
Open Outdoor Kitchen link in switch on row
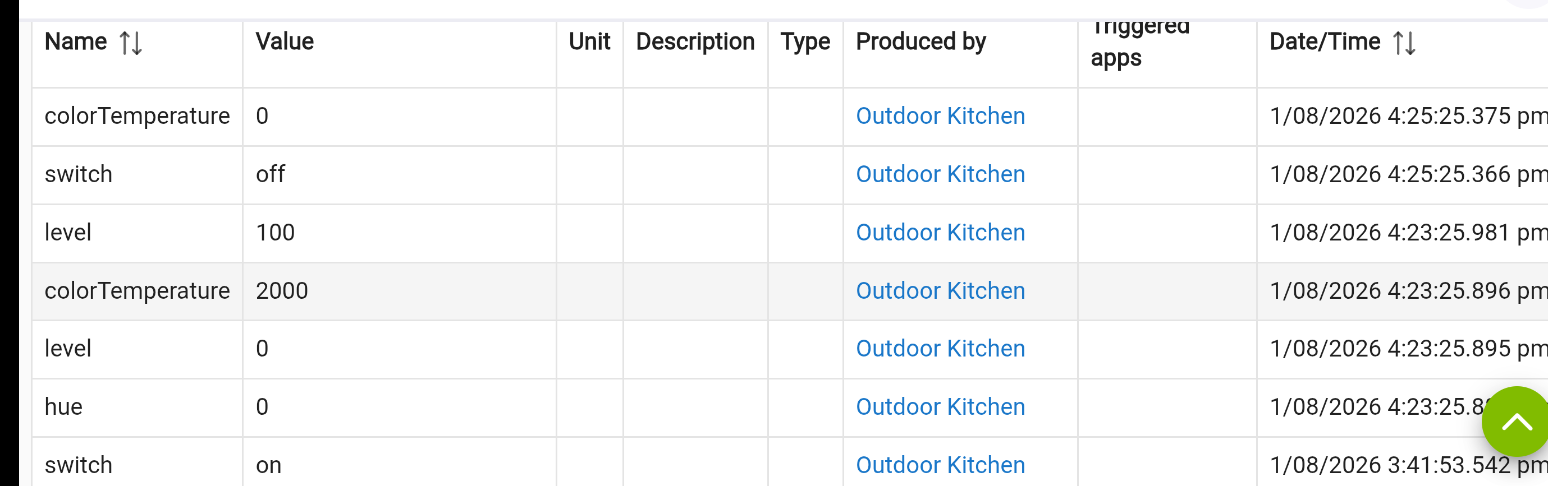point(940,465)
